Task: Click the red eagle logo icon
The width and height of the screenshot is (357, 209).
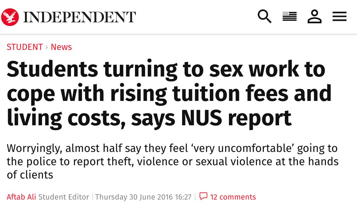Action: 10,17
